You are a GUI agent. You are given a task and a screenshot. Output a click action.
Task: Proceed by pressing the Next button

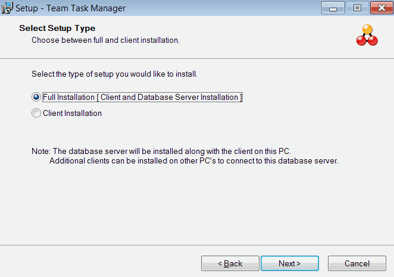pos(289,263)
